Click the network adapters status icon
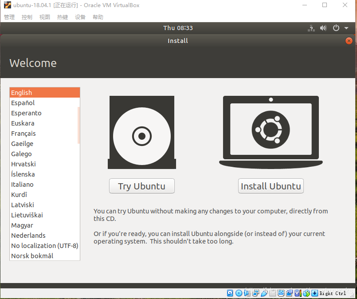 pyautogui.click(x=256, y=293)
